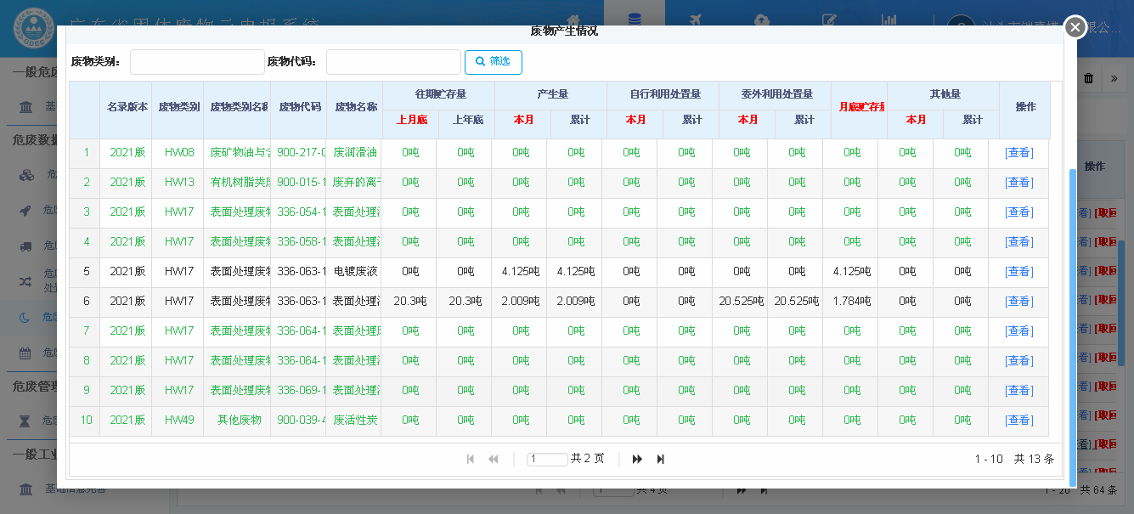
Task: Click the 委外利用处置量 column group header
Action: 776,94
